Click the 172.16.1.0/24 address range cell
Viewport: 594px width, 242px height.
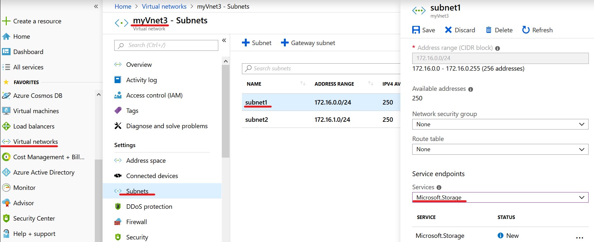tap(332, 120)
